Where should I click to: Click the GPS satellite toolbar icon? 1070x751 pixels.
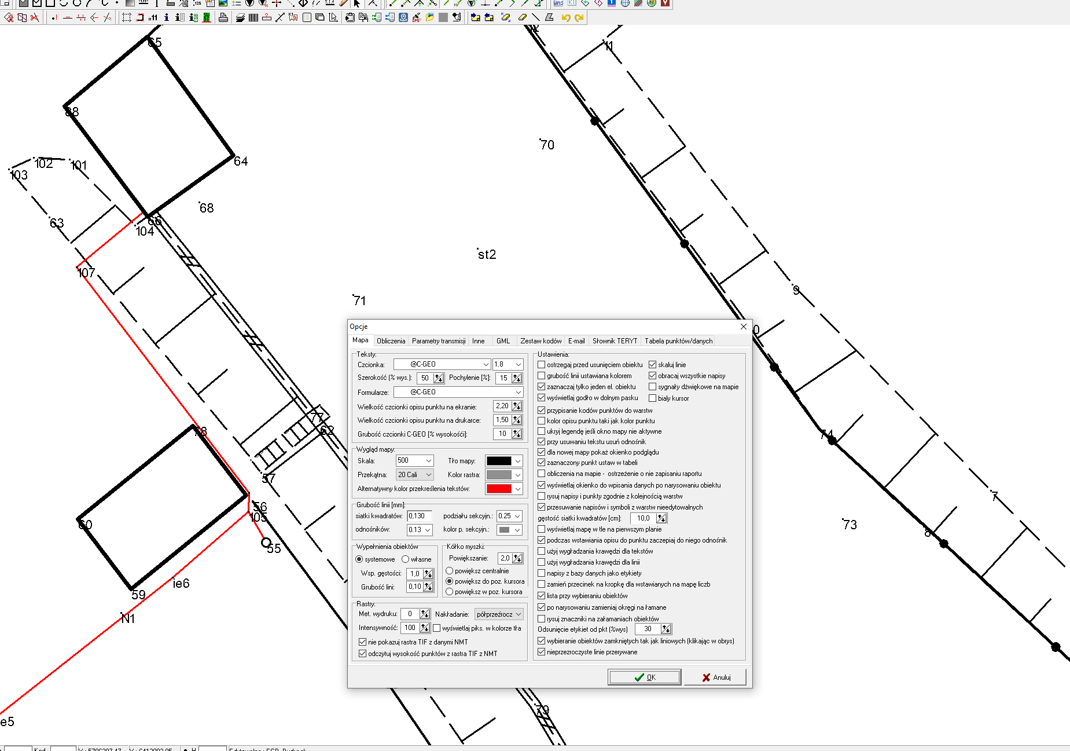click(x=416, y=17)
